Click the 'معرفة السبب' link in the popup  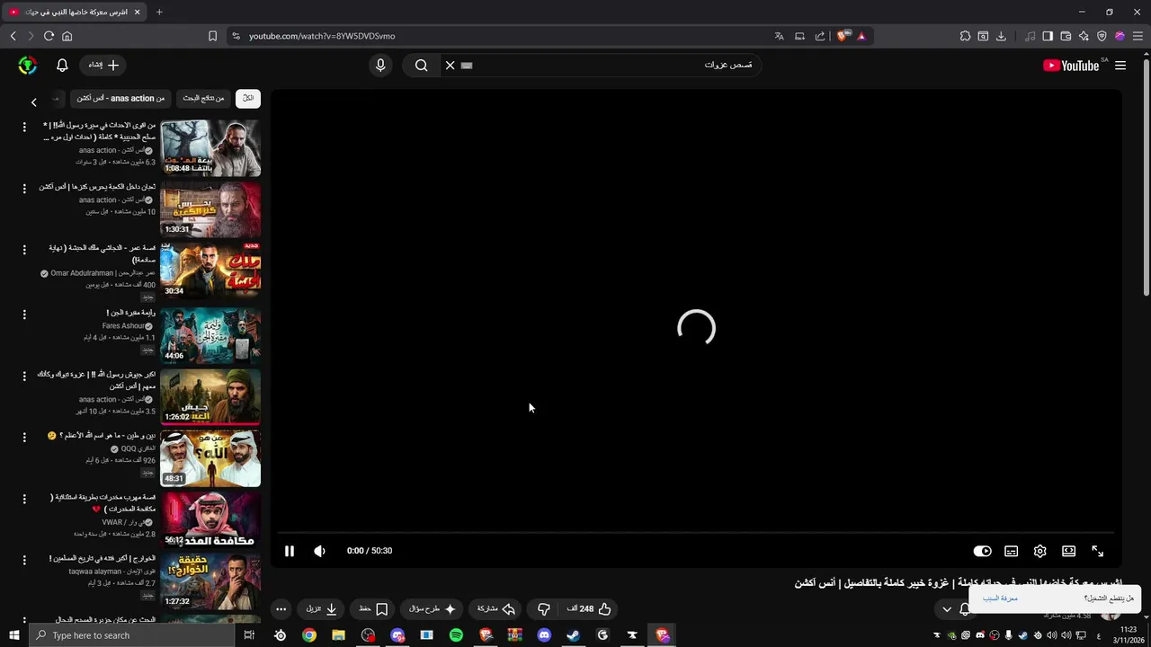click(x=1000, y=598)
